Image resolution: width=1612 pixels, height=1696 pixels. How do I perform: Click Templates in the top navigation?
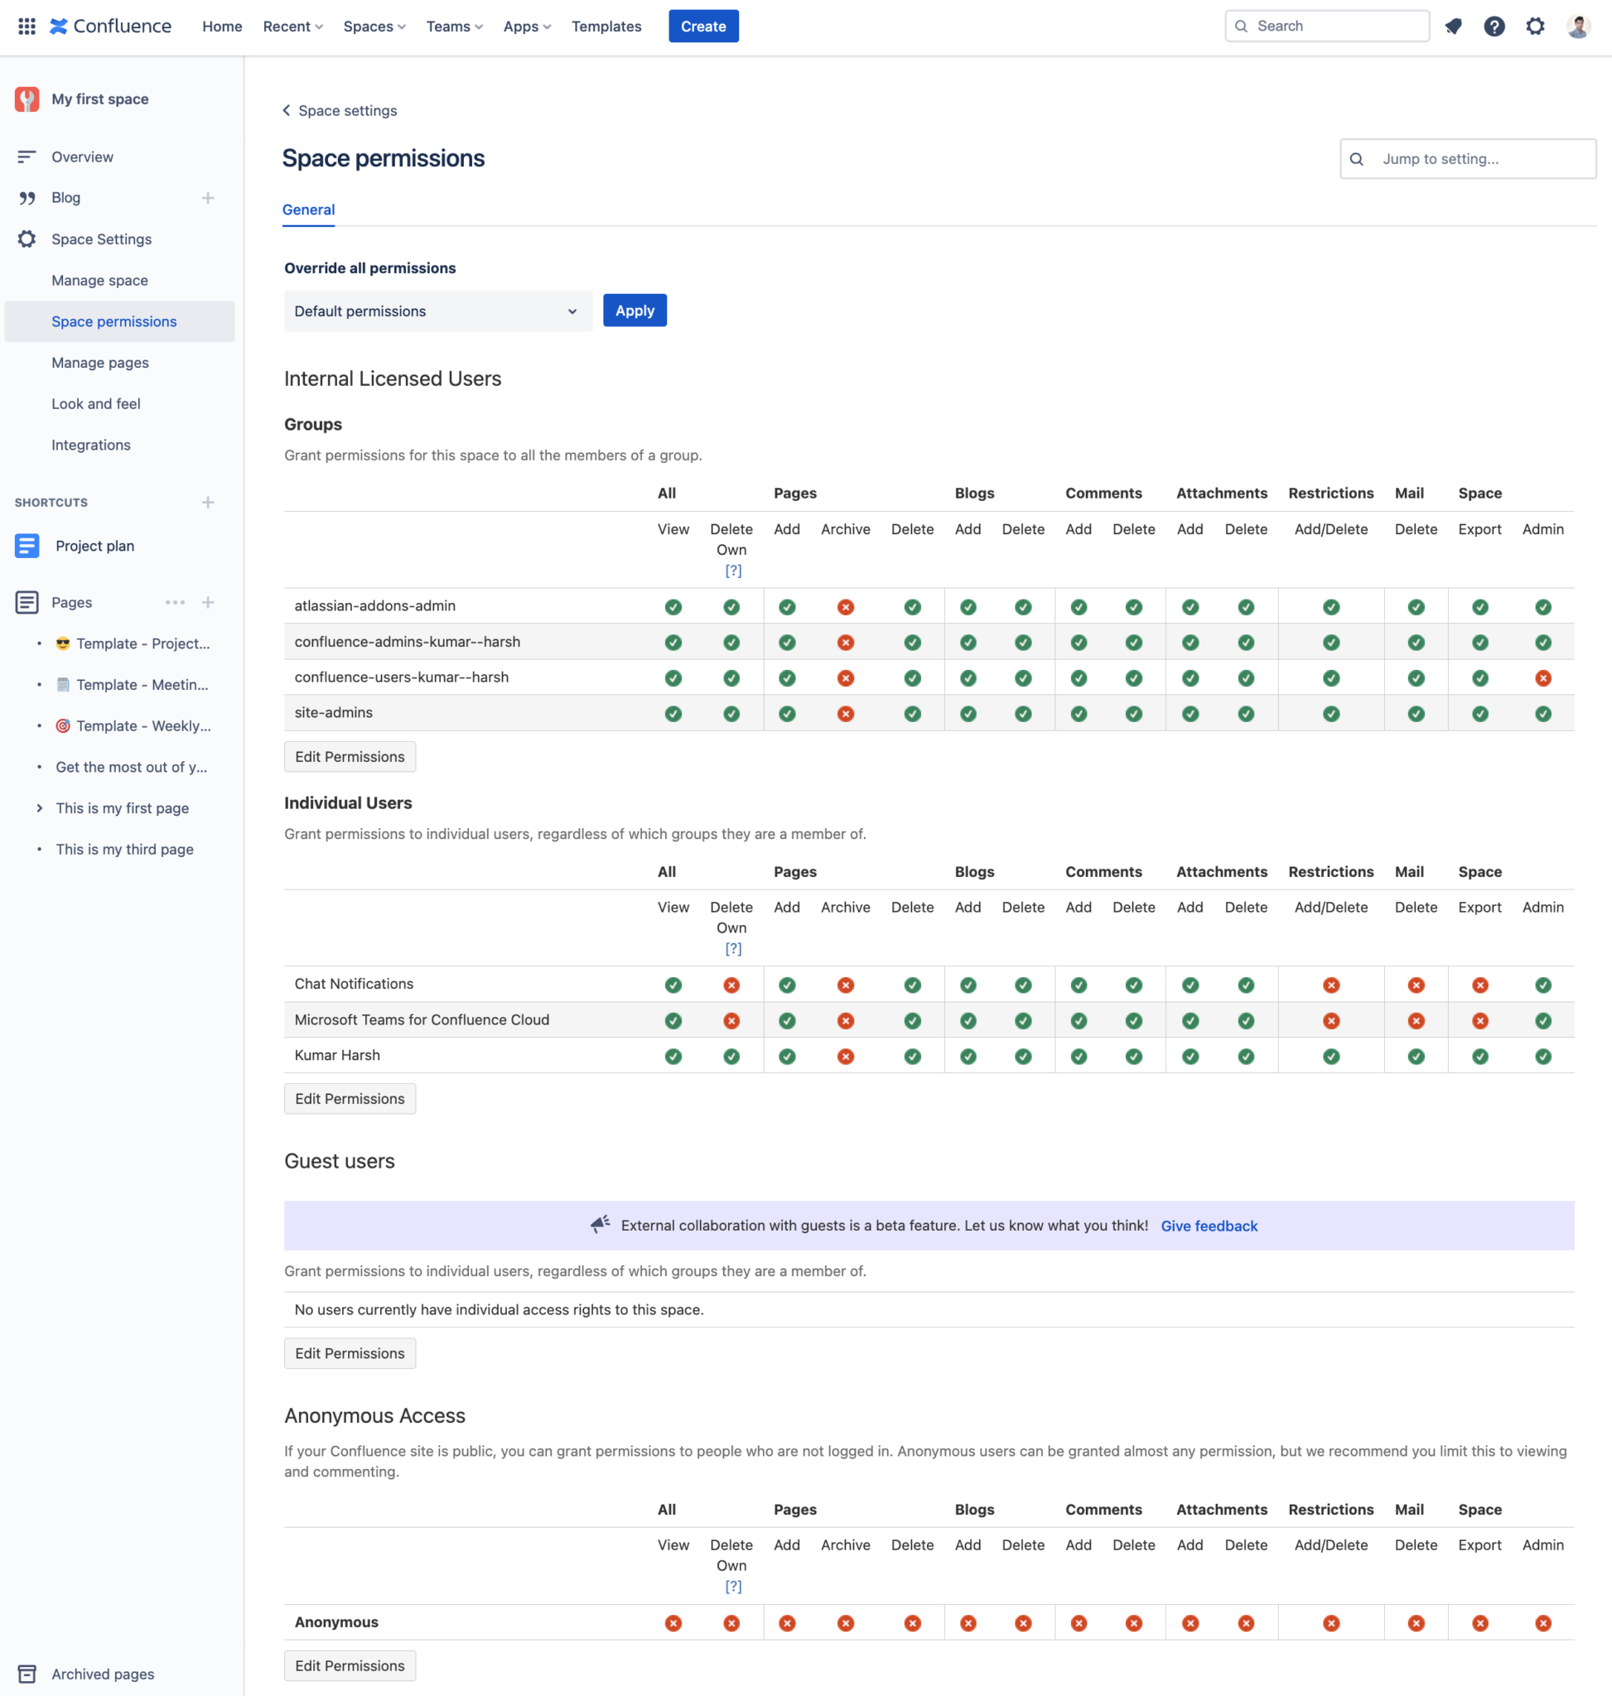point(606,26)
